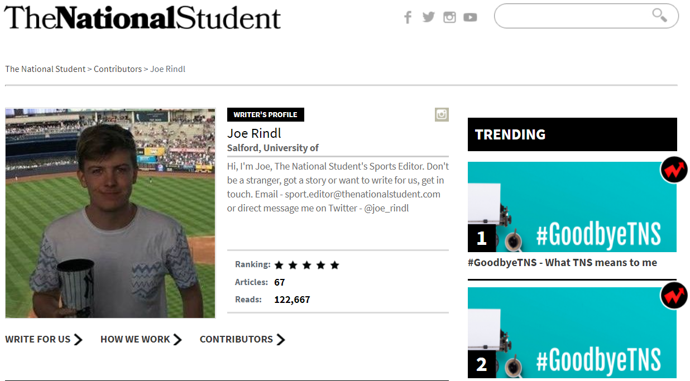Open the YouTube icon in header

[470, 18]
